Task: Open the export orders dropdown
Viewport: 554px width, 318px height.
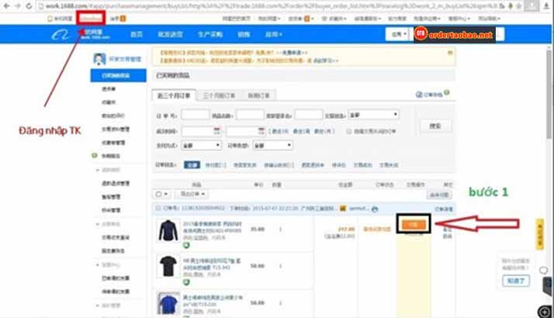Action: pyautogui.click(x=192, y=194)
